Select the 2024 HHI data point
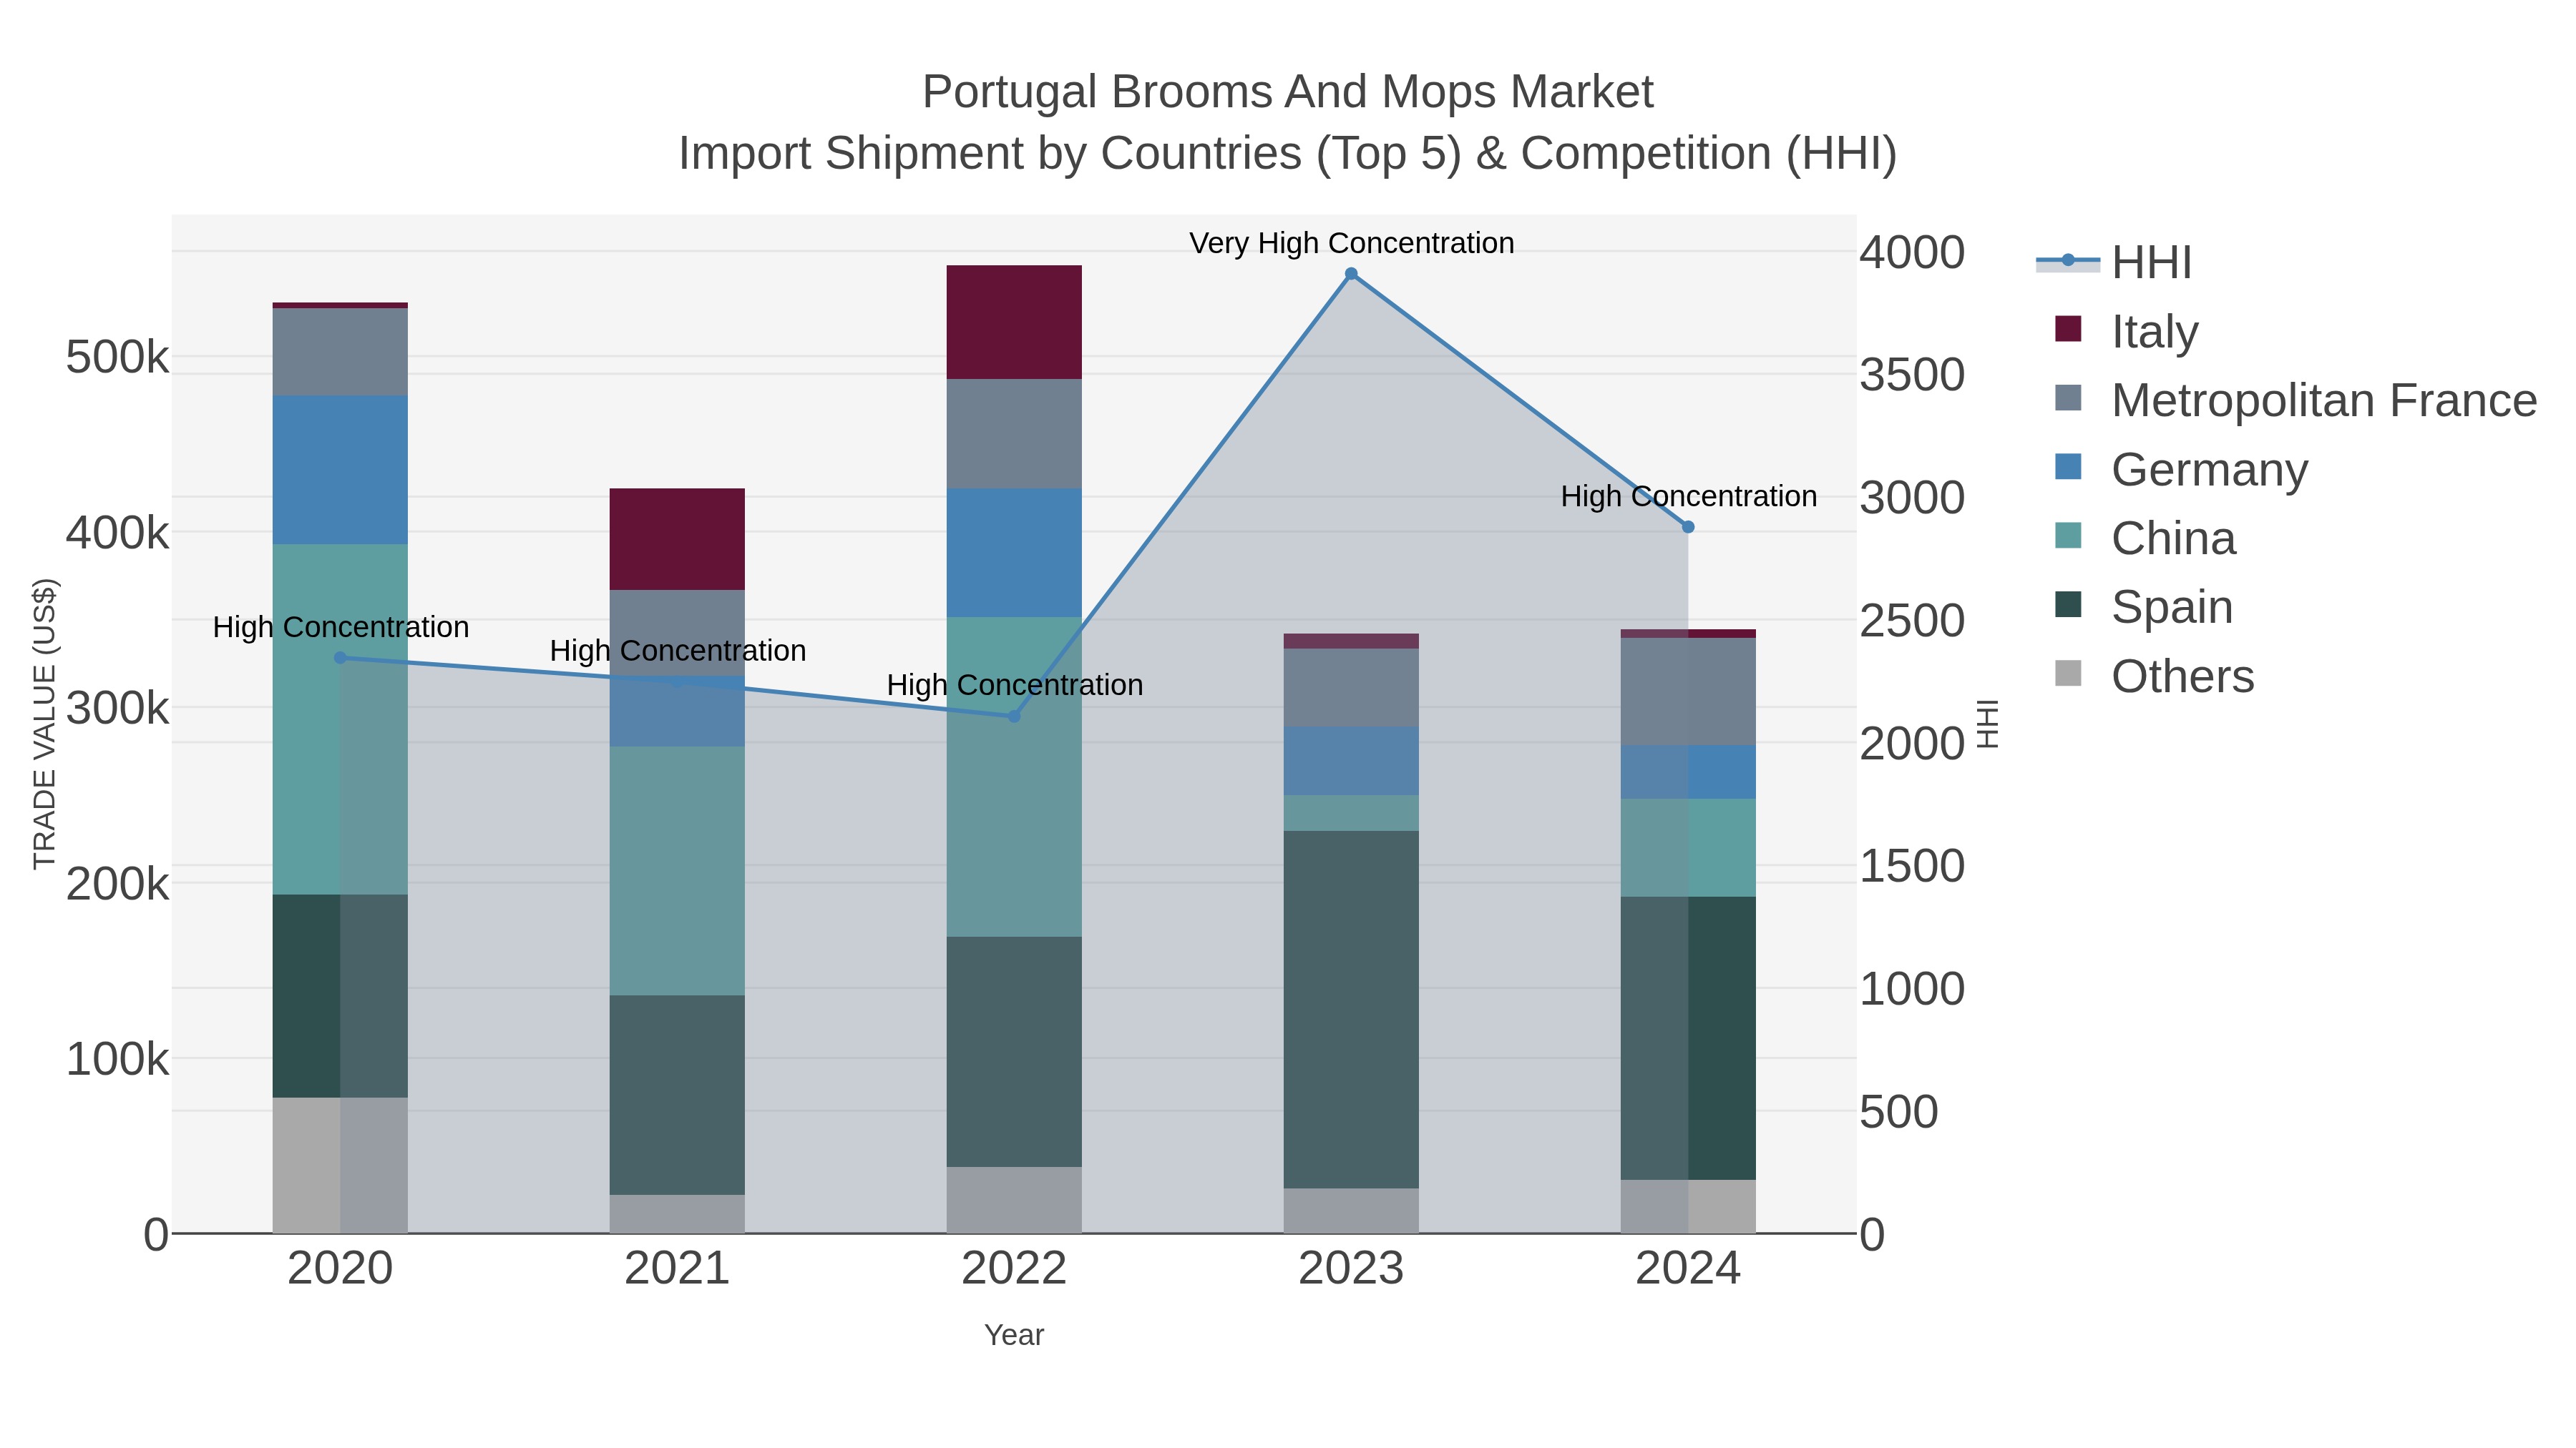This screenshot has width=2576, height=1448. tap(1688, 526)
